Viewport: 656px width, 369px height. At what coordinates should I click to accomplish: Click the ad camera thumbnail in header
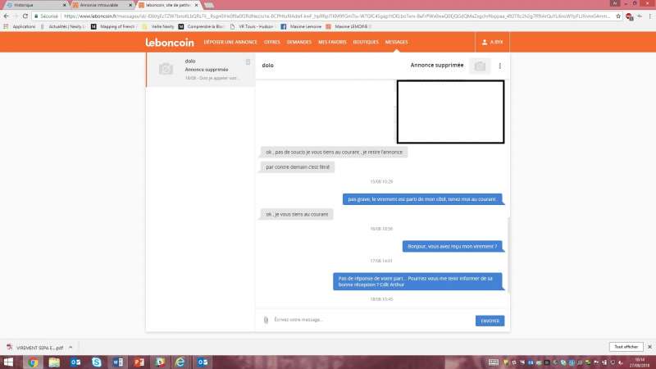coord(480,66)
